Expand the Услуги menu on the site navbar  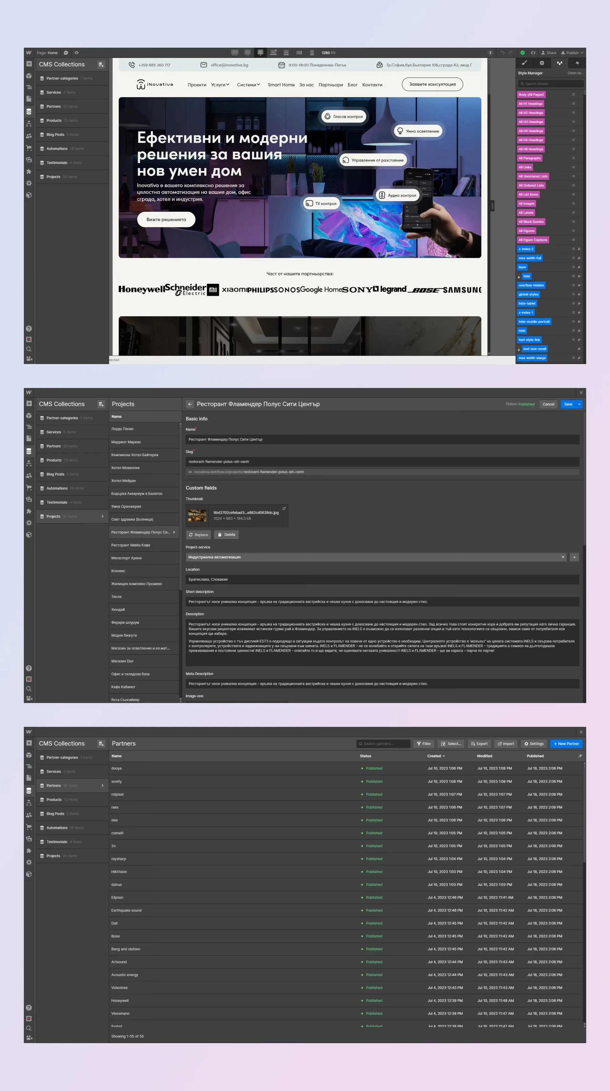(x=220, y=85)
